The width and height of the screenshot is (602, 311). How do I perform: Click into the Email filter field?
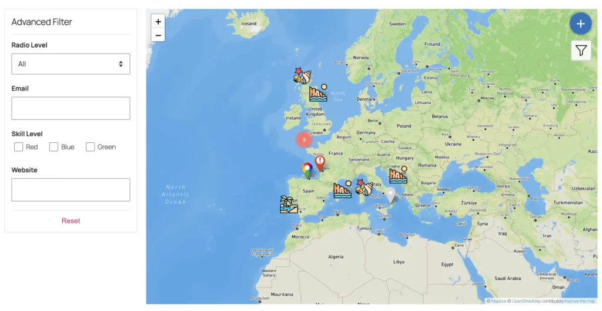point(71,108)
